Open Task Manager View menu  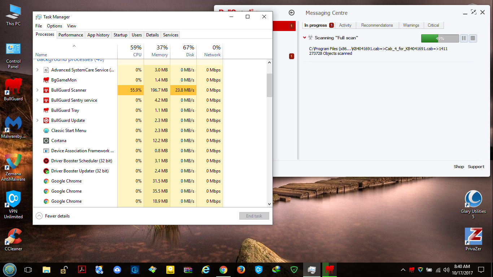(71, 26)
